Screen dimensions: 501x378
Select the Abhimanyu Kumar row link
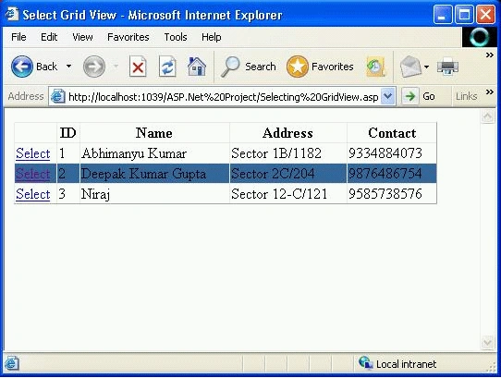point(33,153)
